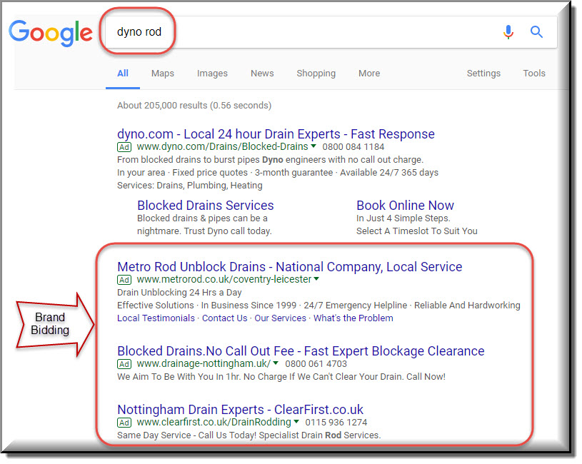Click the magnifying glass search button
The width and height of the screenshot is (582, 464).
click(536, 32)
